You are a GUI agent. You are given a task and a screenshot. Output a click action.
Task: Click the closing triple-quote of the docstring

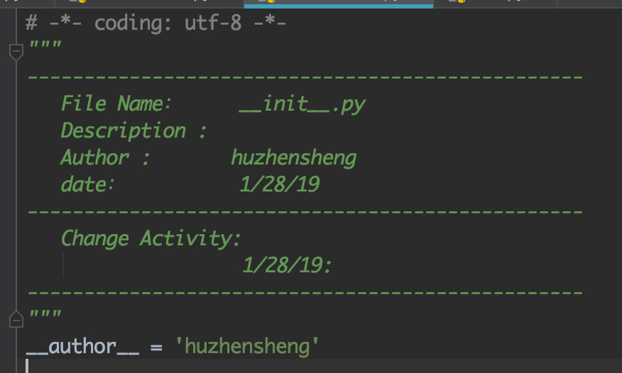pos(45,313)
